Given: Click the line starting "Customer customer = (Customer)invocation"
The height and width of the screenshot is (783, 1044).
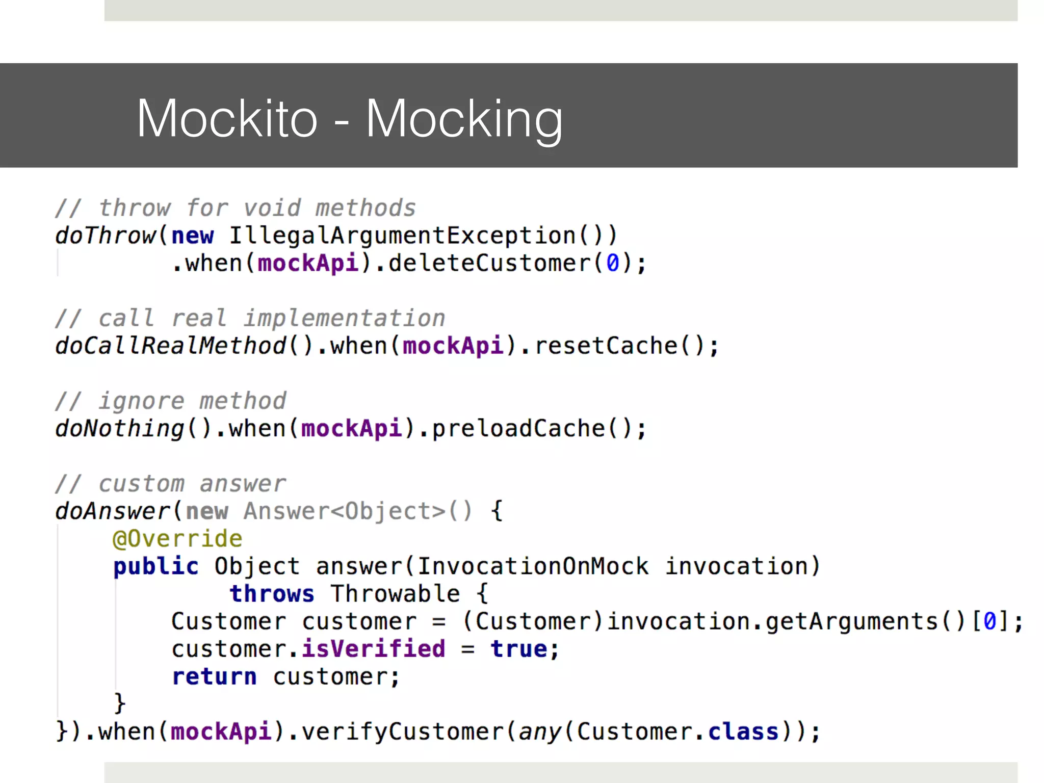Looking at the screenshot, I should coord(597,621).
